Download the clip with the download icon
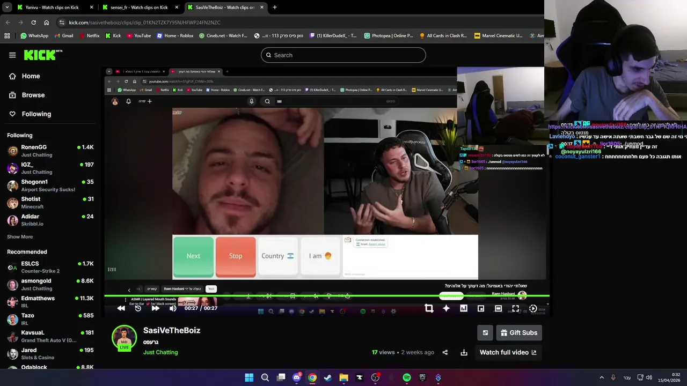 tap(464, 352)
